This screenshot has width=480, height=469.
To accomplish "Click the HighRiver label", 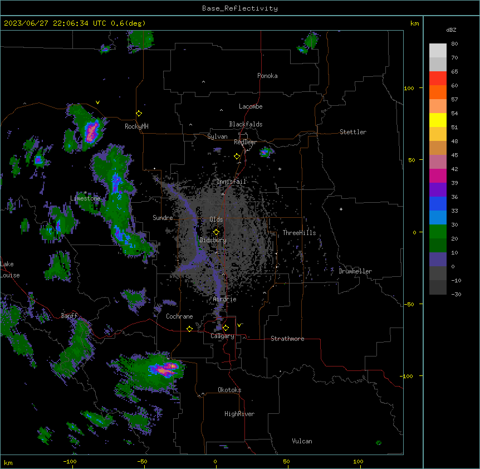I will [239, 414].
